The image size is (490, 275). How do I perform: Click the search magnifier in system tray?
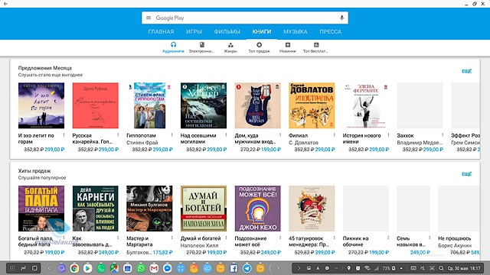coord(441,268)
